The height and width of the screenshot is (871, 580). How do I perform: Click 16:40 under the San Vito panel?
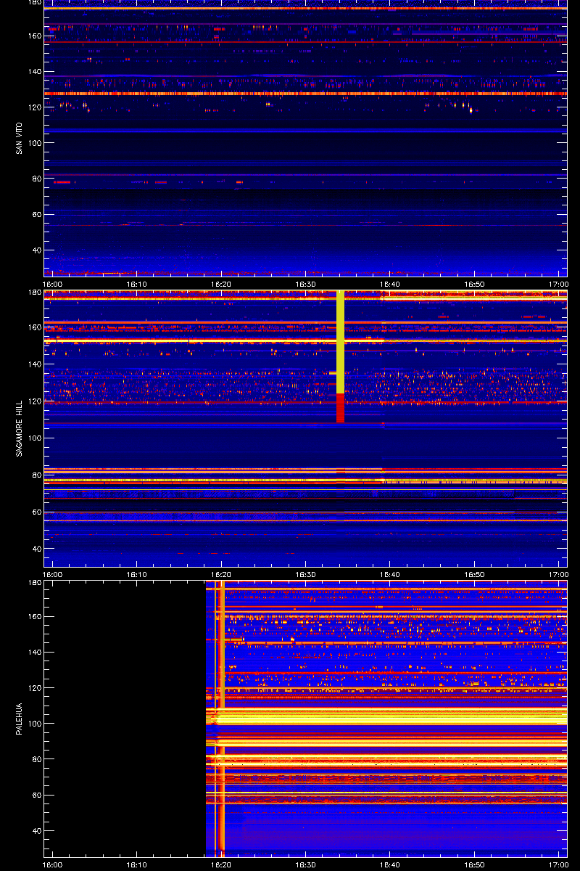click(390, 285)
